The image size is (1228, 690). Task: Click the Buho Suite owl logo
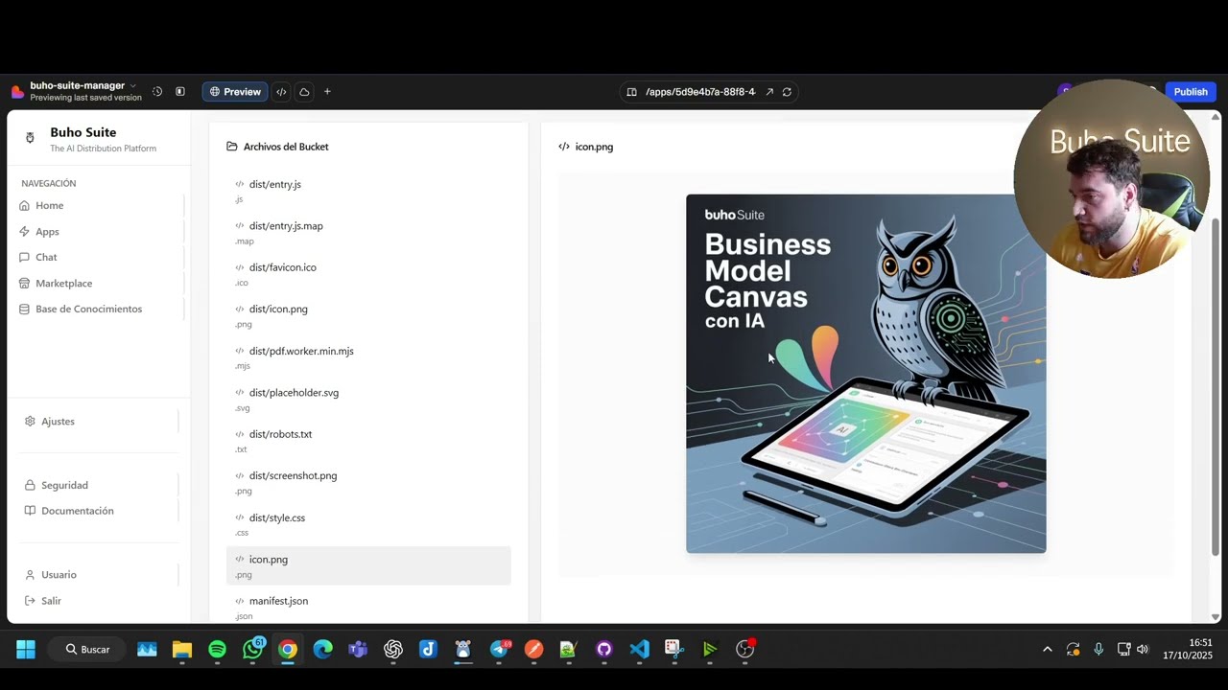30,138
